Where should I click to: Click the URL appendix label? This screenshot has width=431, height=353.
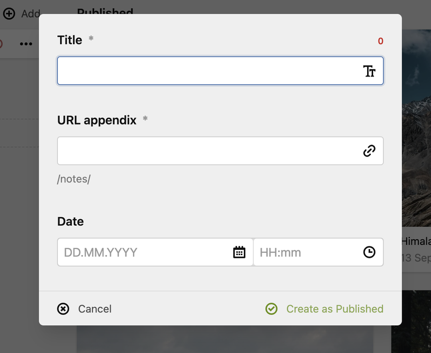(97, 120)
